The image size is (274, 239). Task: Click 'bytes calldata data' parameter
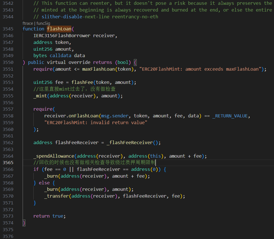pos(59,56)
